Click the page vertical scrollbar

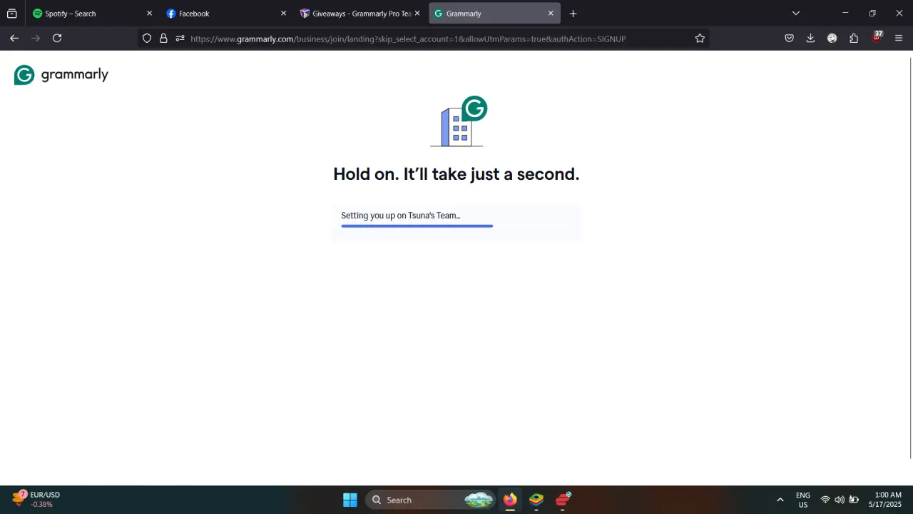pos(910,257)
